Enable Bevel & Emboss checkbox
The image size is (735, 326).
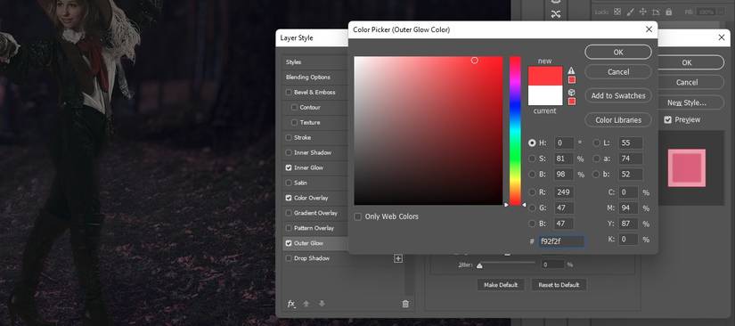[x=289, y=93]
